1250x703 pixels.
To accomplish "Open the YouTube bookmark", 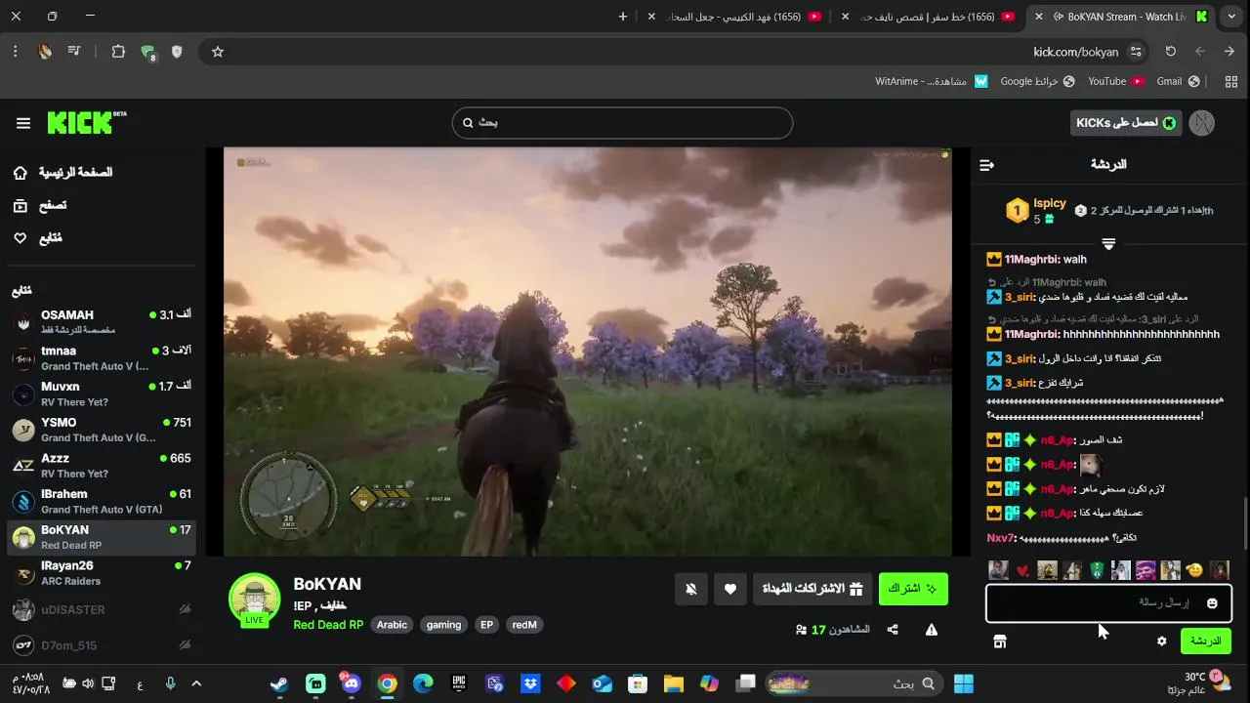I will point(1116,81).
